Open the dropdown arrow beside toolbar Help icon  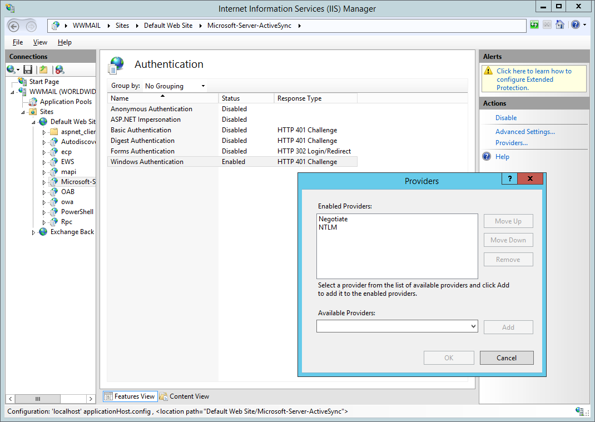click(585, 25)
